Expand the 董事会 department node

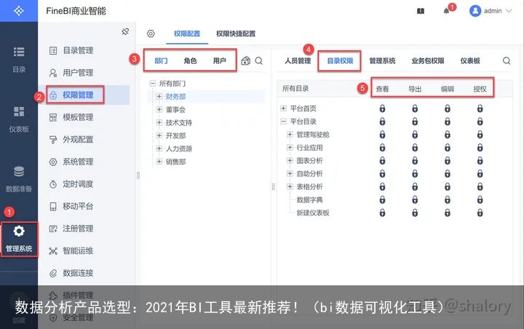(x=159, y=109)
